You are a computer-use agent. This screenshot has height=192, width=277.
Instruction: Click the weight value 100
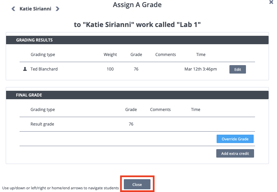(x=110, y=69)
